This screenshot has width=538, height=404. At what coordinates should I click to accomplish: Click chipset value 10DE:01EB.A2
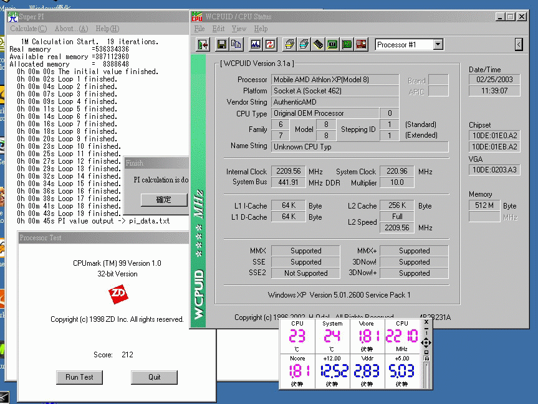494,147
